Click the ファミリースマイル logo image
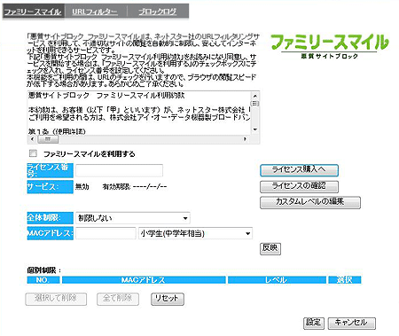This screenshot has width=399, height=336. [x=329, y=46]
